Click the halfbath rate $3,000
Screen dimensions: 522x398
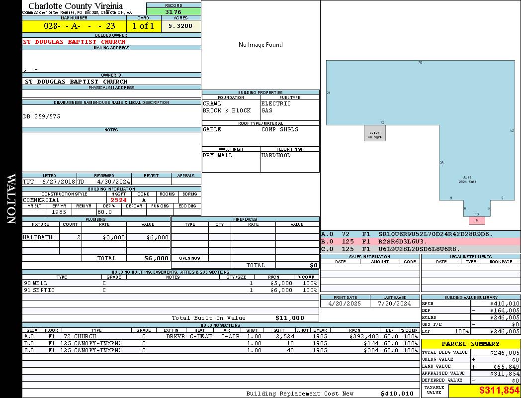point(114,237)
